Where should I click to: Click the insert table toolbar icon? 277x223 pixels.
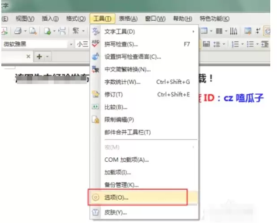(204, 31)
